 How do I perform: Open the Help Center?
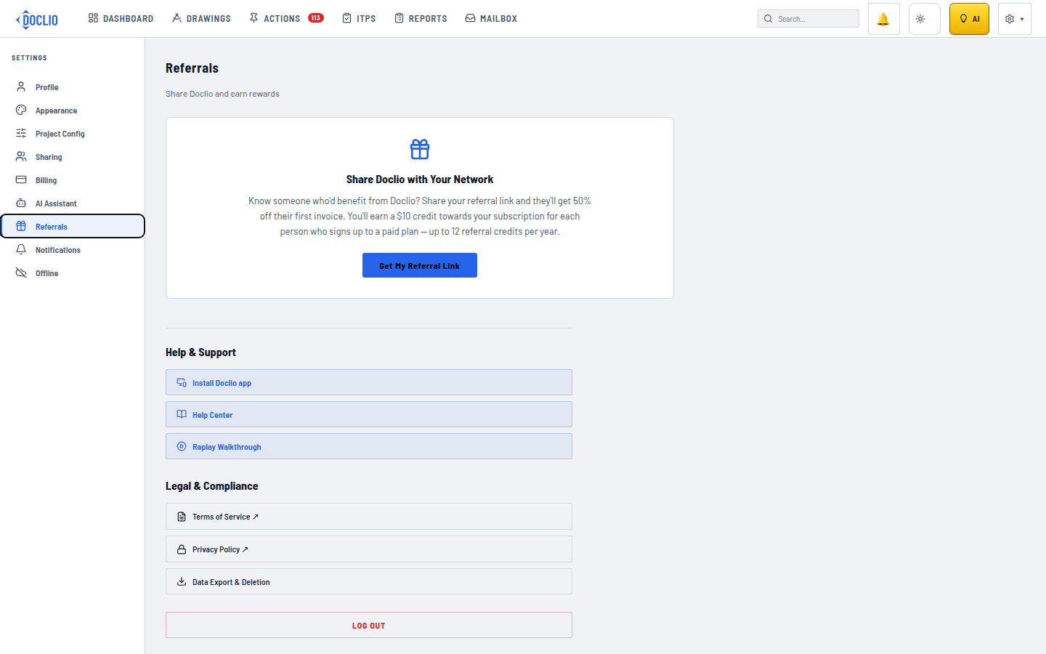369,414
